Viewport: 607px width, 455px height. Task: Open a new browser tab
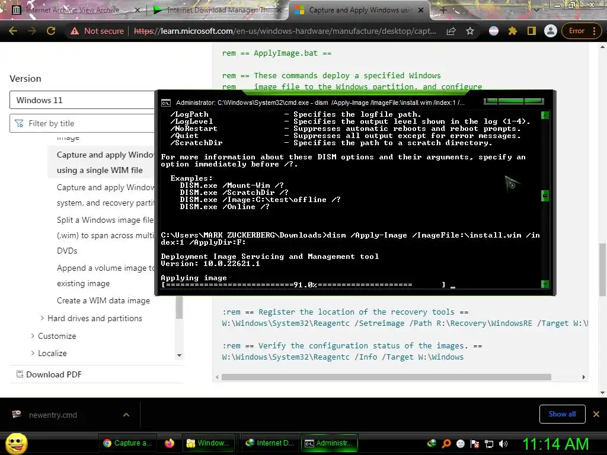(x=443, y=11)
